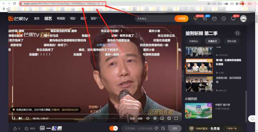Open the 倍速 playback speed menu
Viewport: 258px width, 132px height.
[x=140, y=118]
